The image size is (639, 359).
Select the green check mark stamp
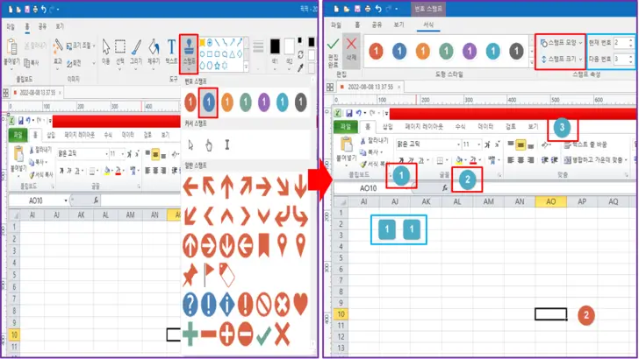pos(263,334)
